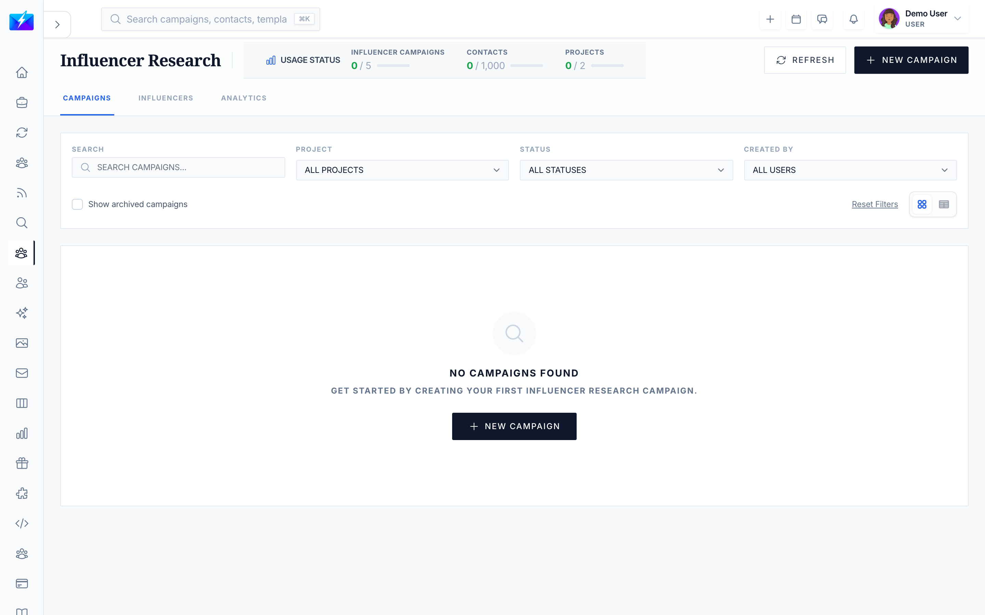Open the All Statuses dropdown

pyautogui.click(x=626, y=170)
